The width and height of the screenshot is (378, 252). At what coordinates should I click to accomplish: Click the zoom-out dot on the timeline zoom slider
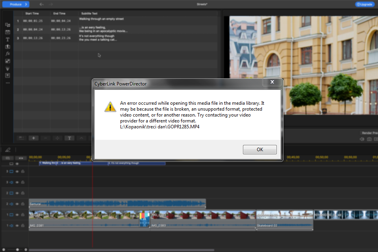pyautogui.click(x=4, y=250)
